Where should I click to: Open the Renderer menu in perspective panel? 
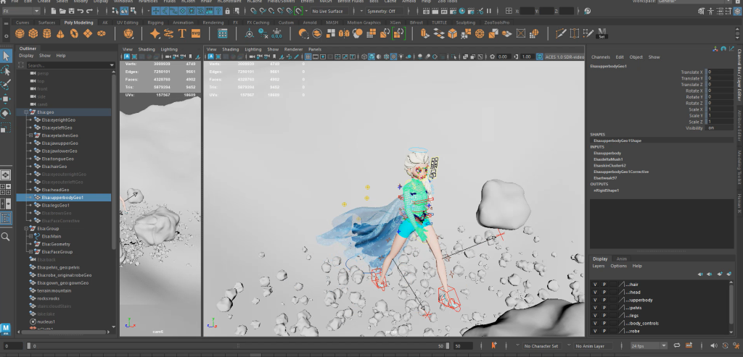pos(293,49)
